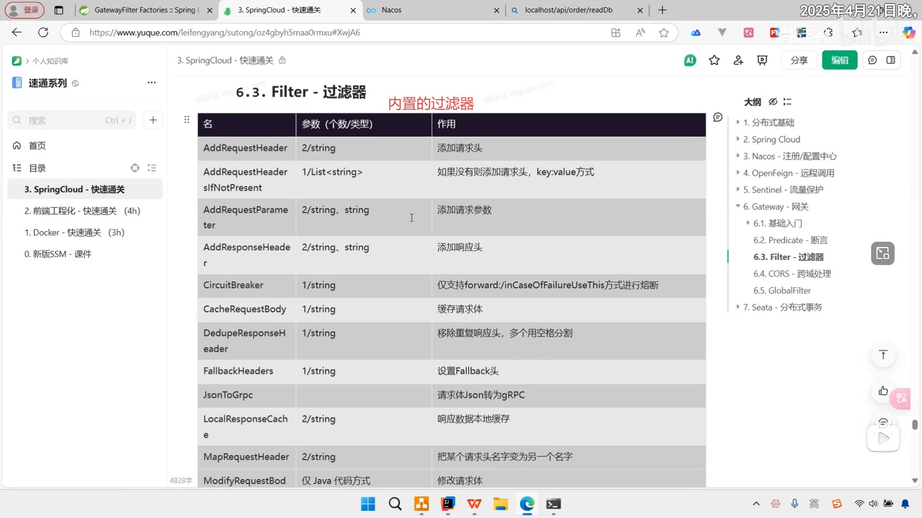Toggle collapse-all in the catalog list icon
Screen dimensions: 922x518
pyautogui.click(x=152, y=168)
